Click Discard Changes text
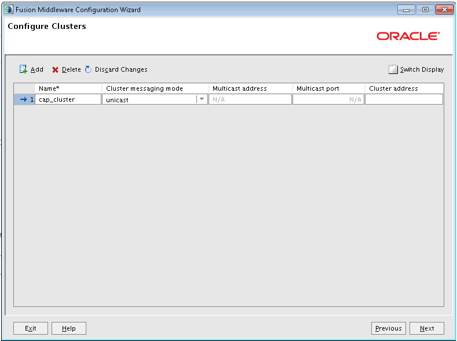The width and height of the screenshot is (457, 341). pyautogui.click(x=121, y=69)
